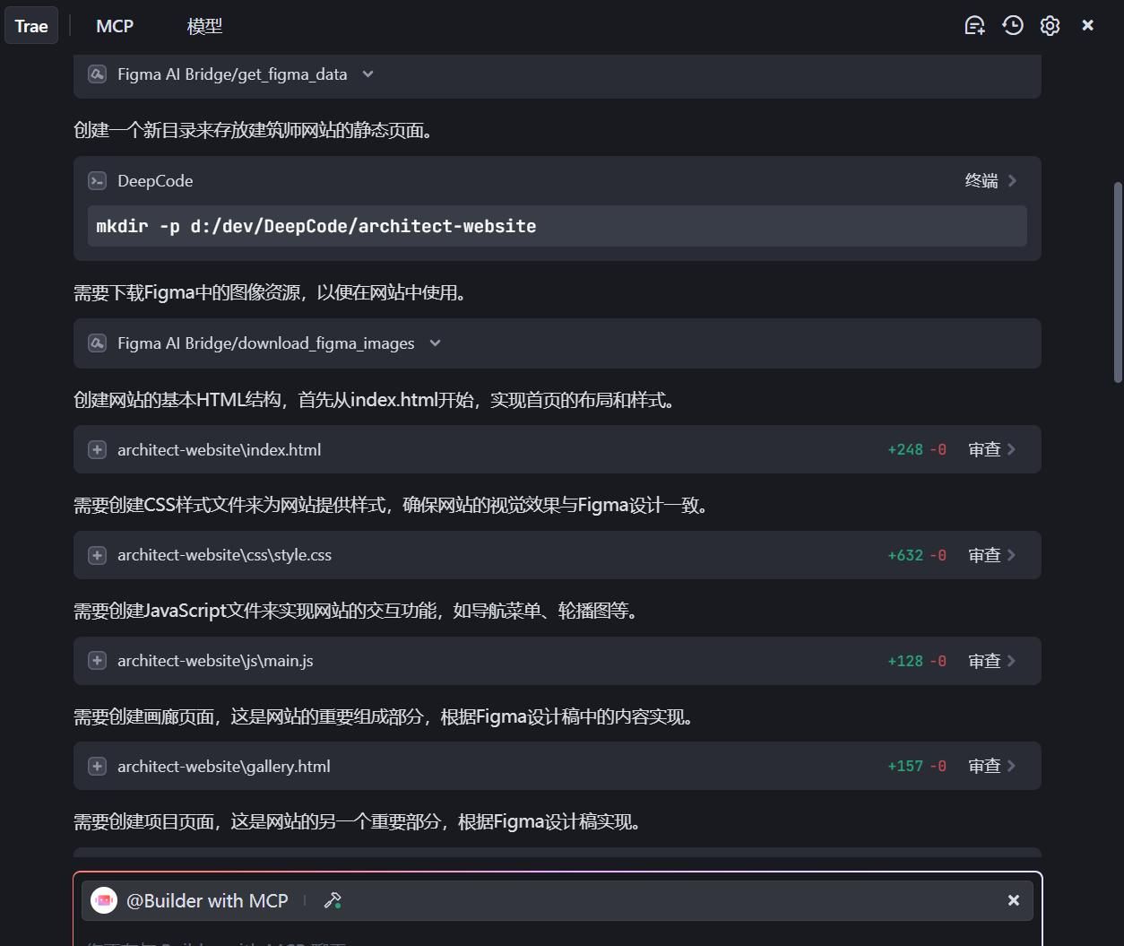Expand the get_figma_data dropdown

367,74
